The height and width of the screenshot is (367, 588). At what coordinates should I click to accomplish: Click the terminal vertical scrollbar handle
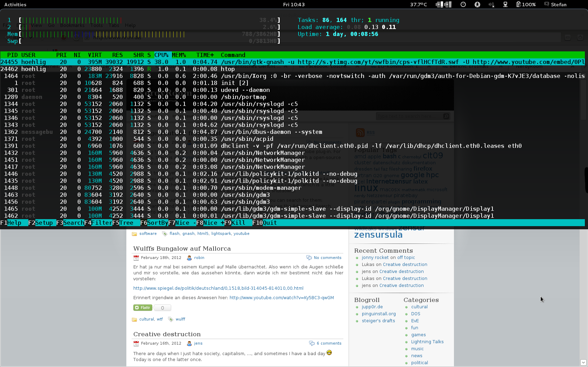click(x=586, y=180)
